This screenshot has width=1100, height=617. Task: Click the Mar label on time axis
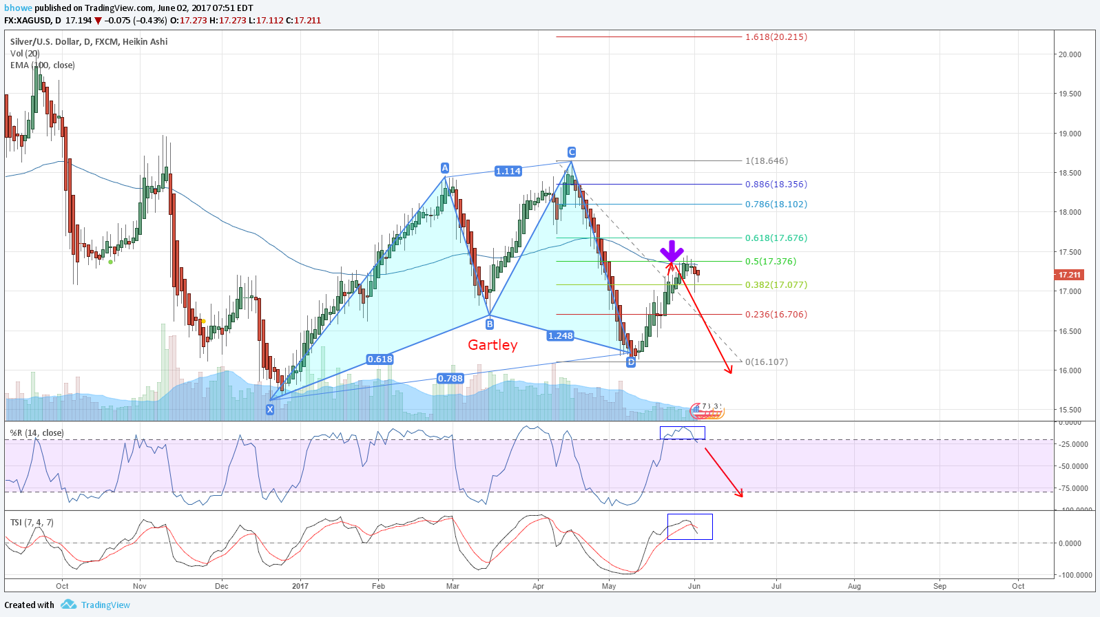[x=453, y=587]
